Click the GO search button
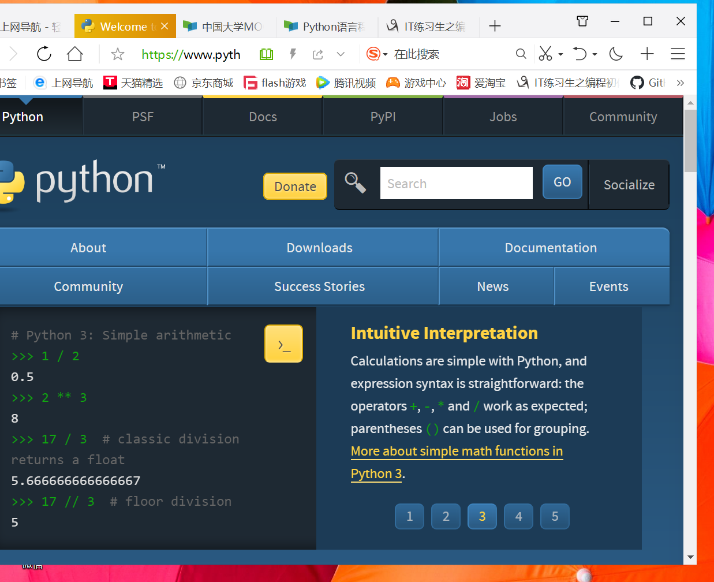The width and height of the screenshot is (714, 582). coord(562,182)
